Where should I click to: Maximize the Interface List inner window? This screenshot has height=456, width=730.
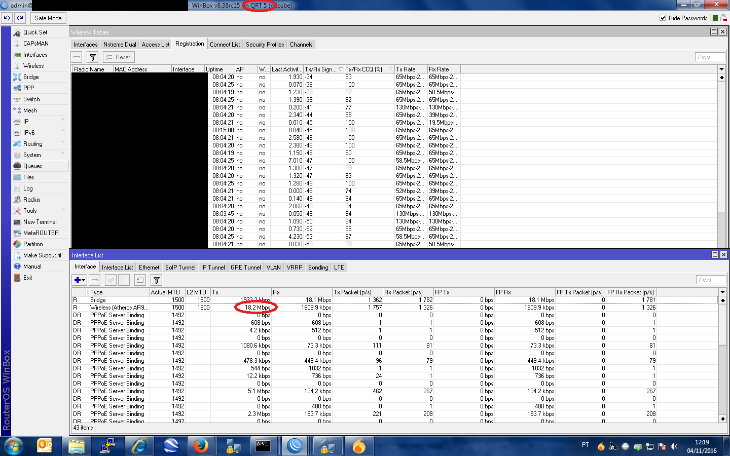point(715,255)
